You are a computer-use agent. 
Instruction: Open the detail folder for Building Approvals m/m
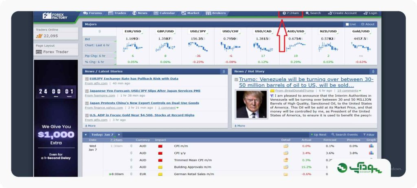point(286,167)
